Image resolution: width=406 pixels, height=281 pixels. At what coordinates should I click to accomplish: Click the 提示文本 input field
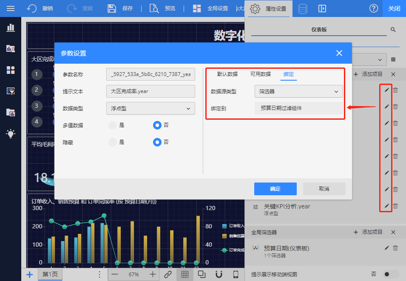pyautogui.click(x=150, y=91)
